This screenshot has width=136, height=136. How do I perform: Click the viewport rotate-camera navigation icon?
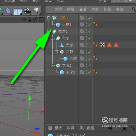[35, 20]
